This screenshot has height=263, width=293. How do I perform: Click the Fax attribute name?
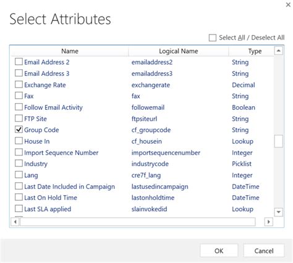pos(29,96)
